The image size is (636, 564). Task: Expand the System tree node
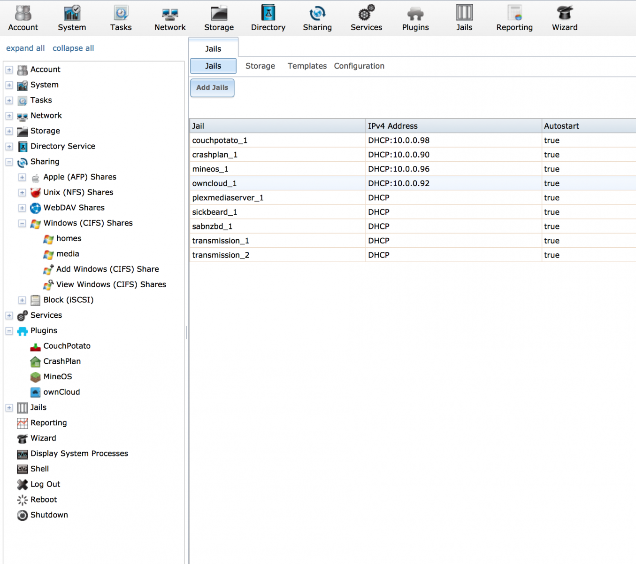click(9, 85)
